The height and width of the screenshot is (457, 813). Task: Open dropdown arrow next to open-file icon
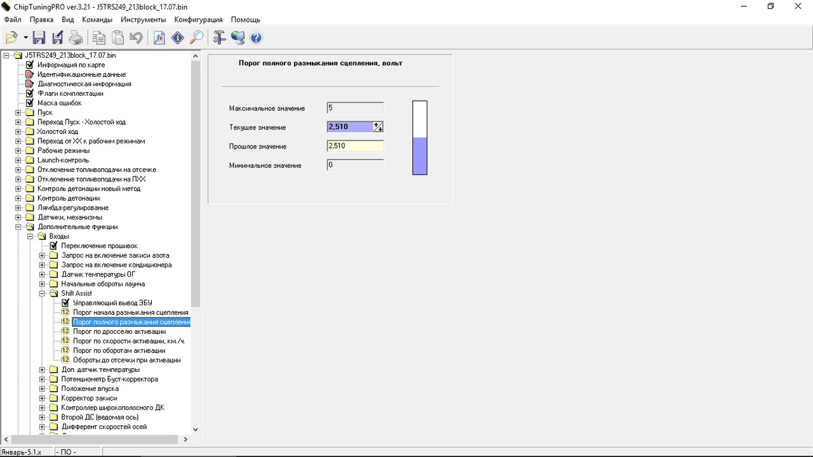point(25,38)
